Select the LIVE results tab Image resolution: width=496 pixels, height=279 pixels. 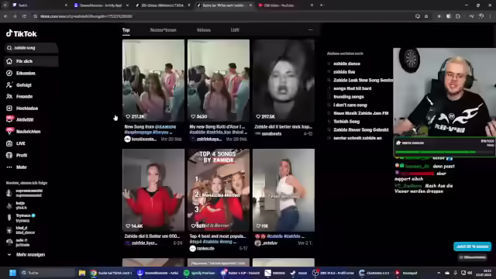click(235, 30)
